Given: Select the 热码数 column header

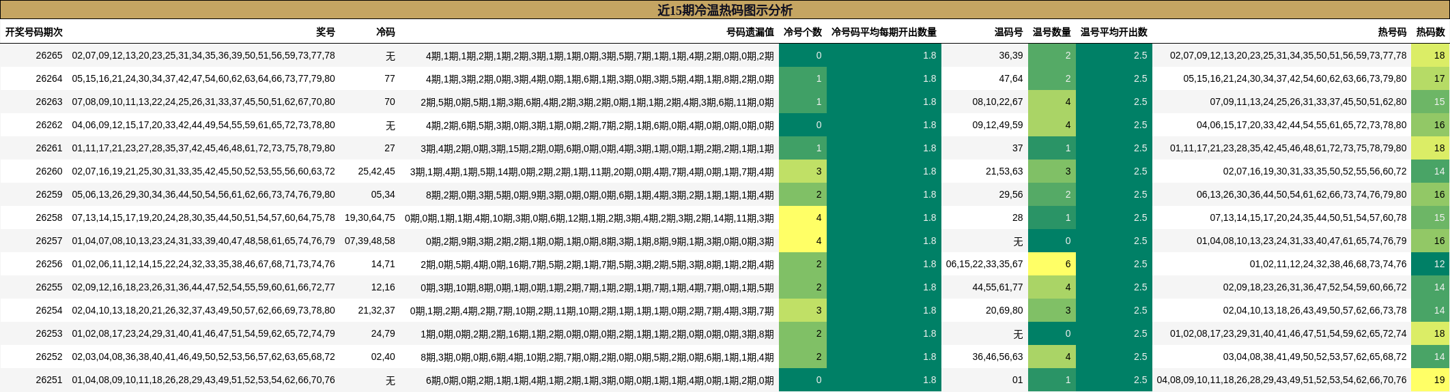Looking at the screenshot, I should coord(1431,32).
